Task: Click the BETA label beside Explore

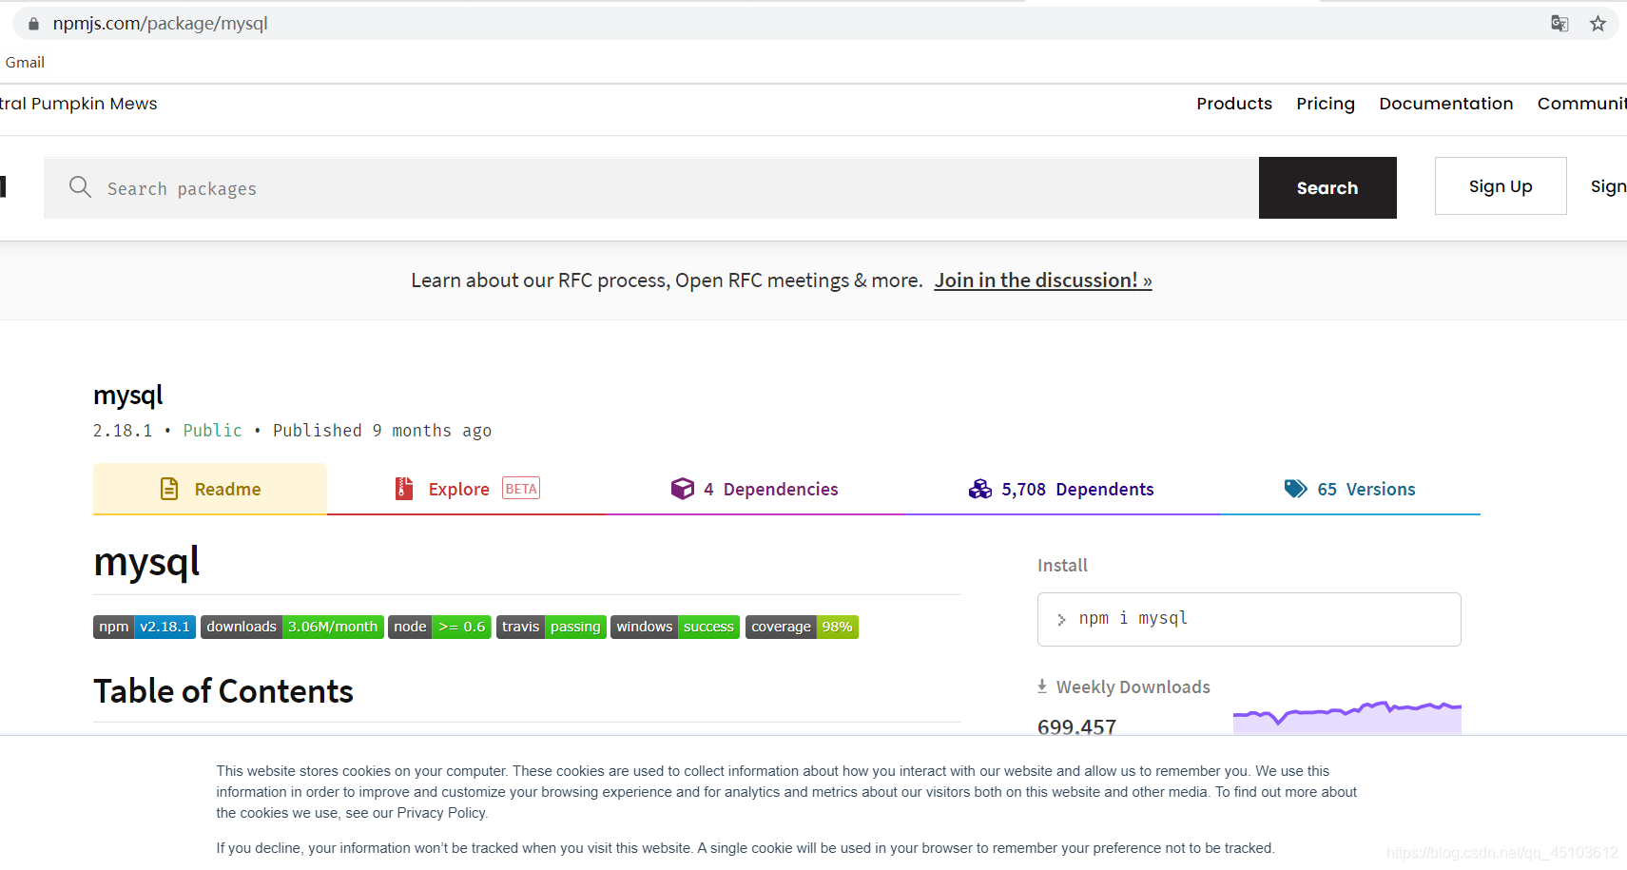Action: [521, 489]
